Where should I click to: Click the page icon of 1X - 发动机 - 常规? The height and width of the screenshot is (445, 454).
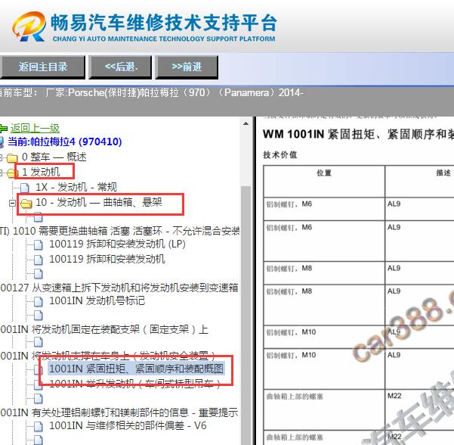point(25,188)
